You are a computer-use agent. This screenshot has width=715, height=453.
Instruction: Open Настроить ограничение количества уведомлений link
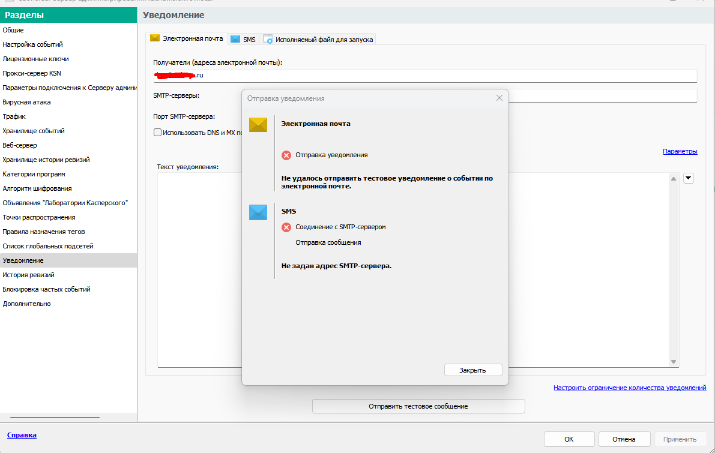click(630, 388)
